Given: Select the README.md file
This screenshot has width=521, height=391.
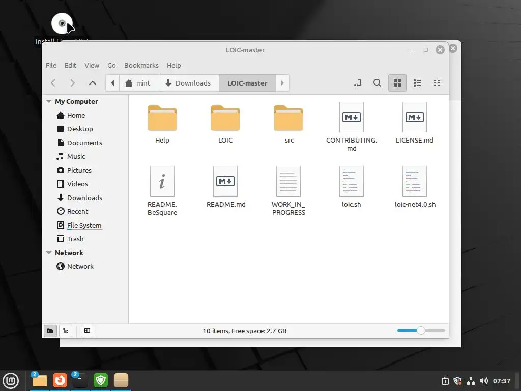Looking at the screenshot, I should pos(225,187).
